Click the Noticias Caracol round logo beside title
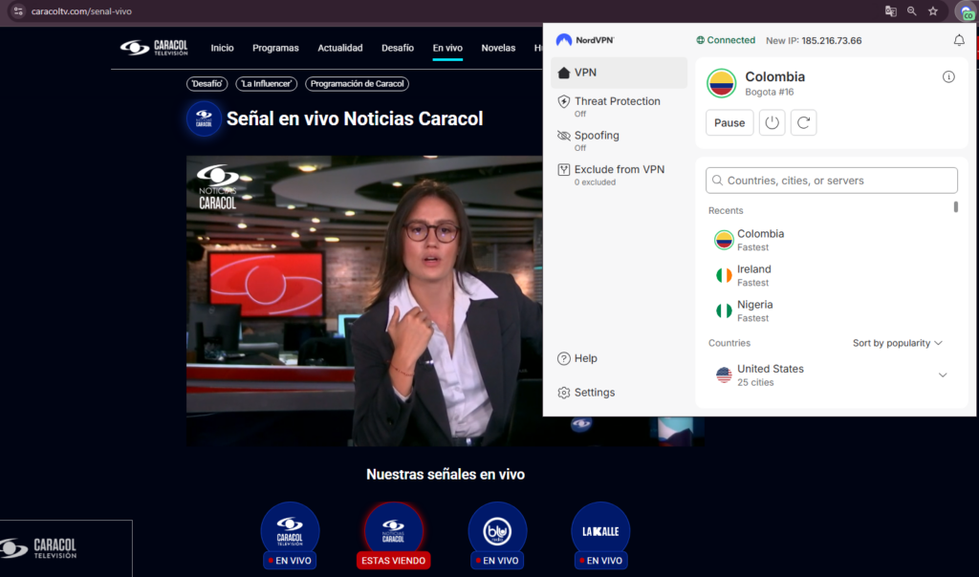 pyautogui.click(x=204, y=118)
